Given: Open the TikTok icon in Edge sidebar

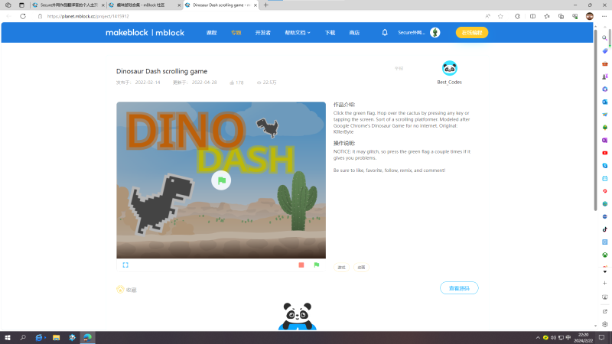Looking at the screenshot, I should click(604, 229).
